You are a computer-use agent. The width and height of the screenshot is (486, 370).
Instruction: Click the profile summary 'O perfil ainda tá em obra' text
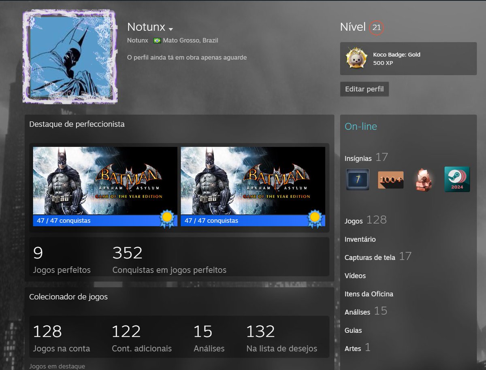pos(187,57)
